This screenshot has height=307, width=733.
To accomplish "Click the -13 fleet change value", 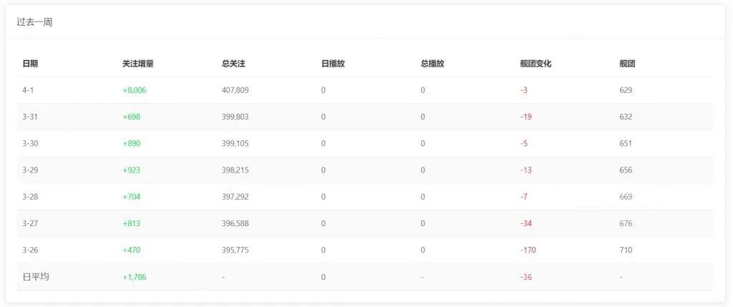I will tap(526, 170).
